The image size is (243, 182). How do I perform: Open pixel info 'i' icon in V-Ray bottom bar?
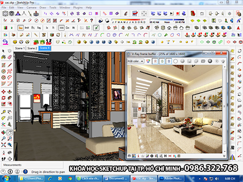click(x=138, y=156)
